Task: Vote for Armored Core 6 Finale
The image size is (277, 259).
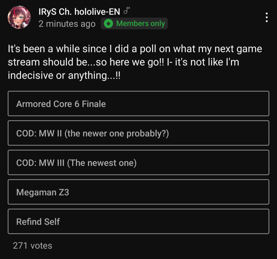Action: (138, 103)
